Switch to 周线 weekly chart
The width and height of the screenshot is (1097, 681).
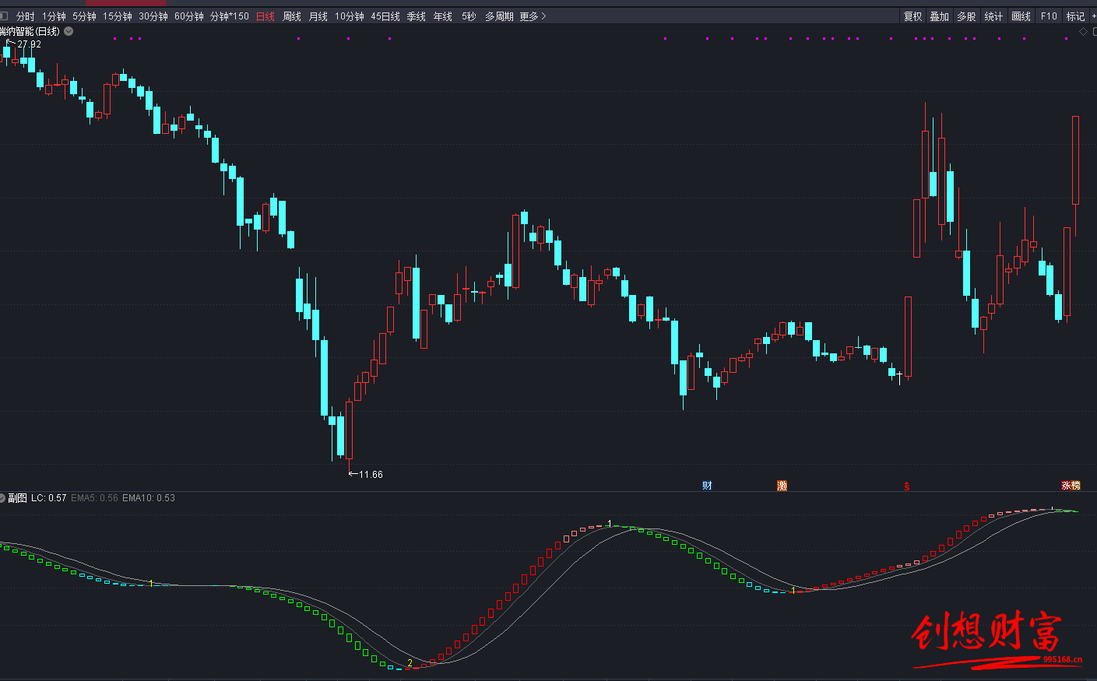point(292,16)
